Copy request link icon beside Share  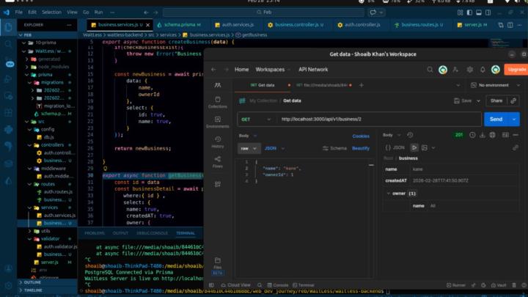(513, 100)
